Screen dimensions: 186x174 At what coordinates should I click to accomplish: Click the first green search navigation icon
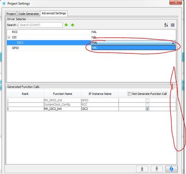point(66,25)
